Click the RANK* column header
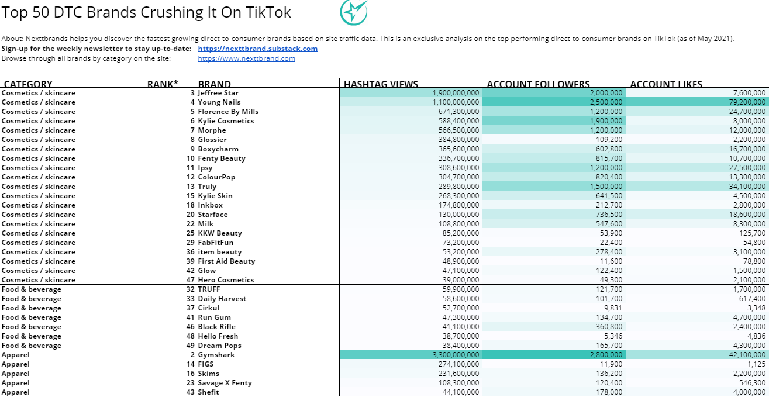Screen dimensions: 769x397 pos(163,84)
